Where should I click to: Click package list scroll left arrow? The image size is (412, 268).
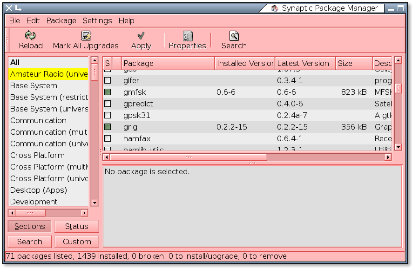click(x=107, y=157)
